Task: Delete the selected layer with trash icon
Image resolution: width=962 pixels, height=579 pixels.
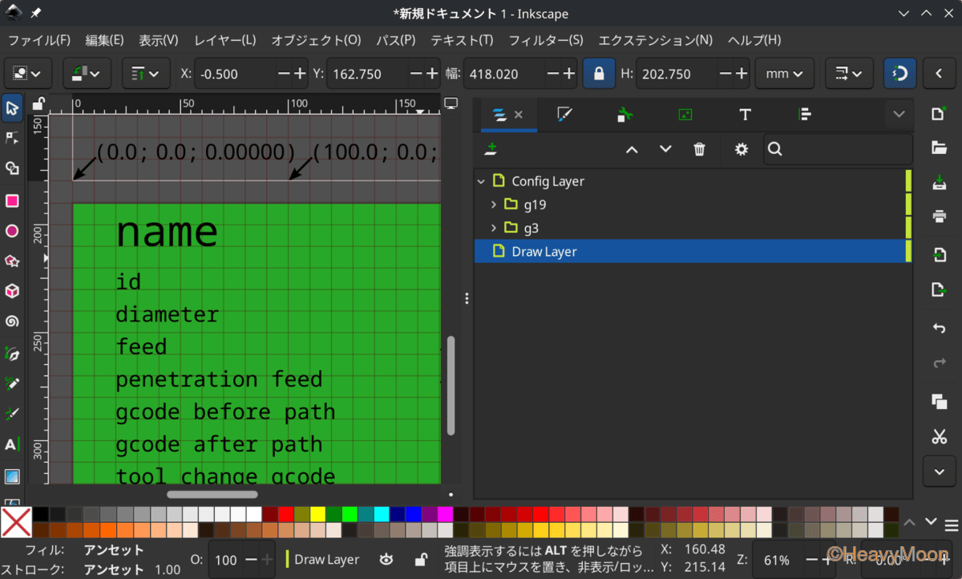Action: coord(699,149)
